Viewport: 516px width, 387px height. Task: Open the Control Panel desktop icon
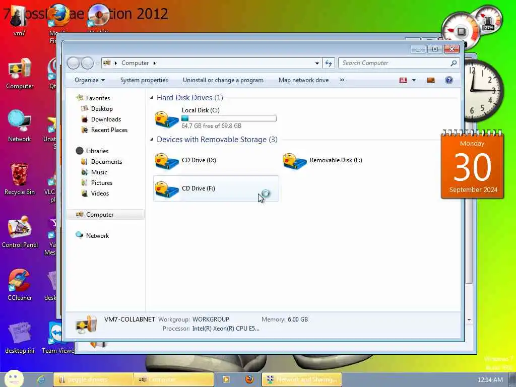tap(20, 232)
